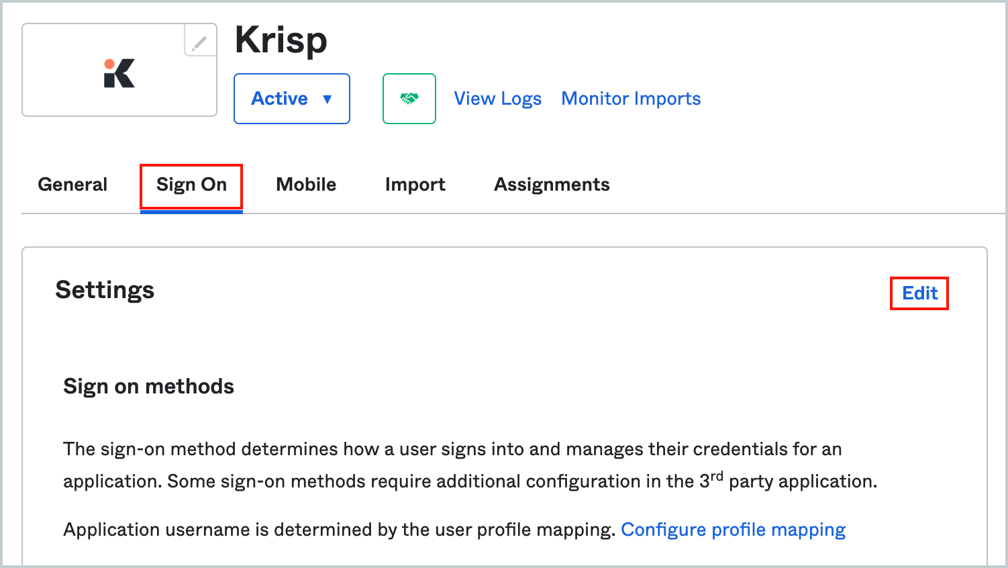Open the Active status dropdown
The width and height of the screenshot is (1008, 568).
tap(292, 99)
